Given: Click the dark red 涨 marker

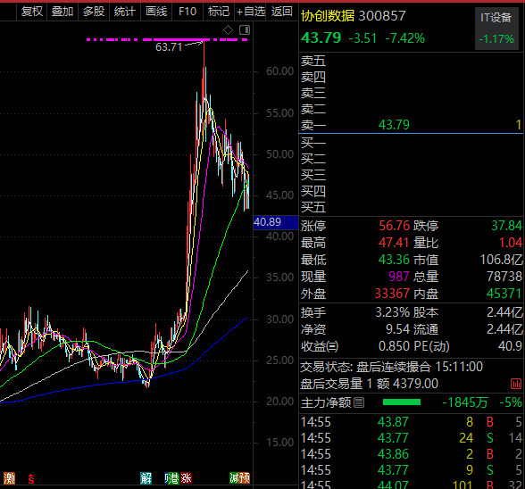Looking at the screenshot, I should (x=186, y=478).
